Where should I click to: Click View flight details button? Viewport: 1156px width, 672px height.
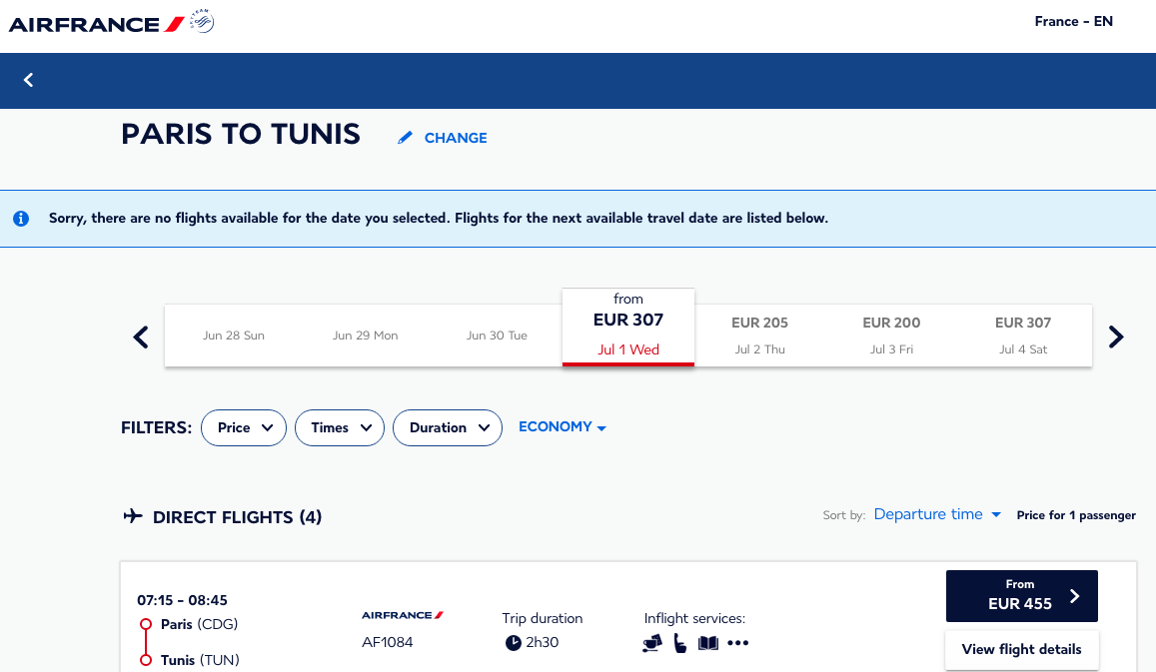[1022, 649]
